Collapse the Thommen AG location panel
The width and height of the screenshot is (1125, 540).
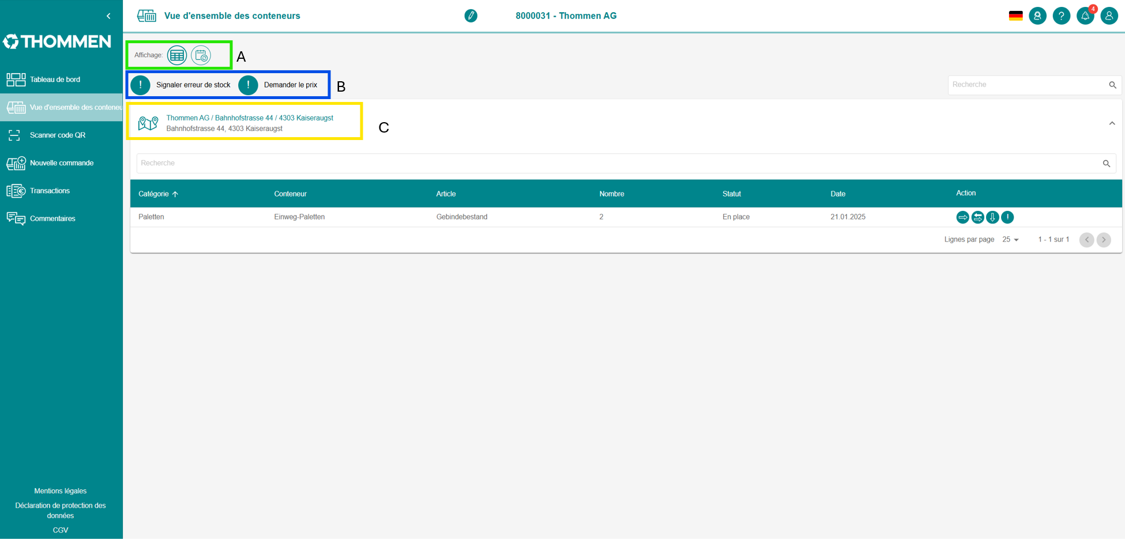1112,123
